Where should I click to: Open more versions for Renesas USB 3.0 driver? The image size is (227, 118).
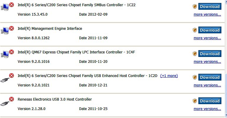pos(207,109)
